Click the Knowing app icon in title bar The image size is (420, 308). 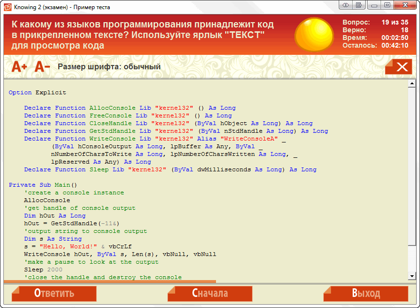click(x=8, y=7)
